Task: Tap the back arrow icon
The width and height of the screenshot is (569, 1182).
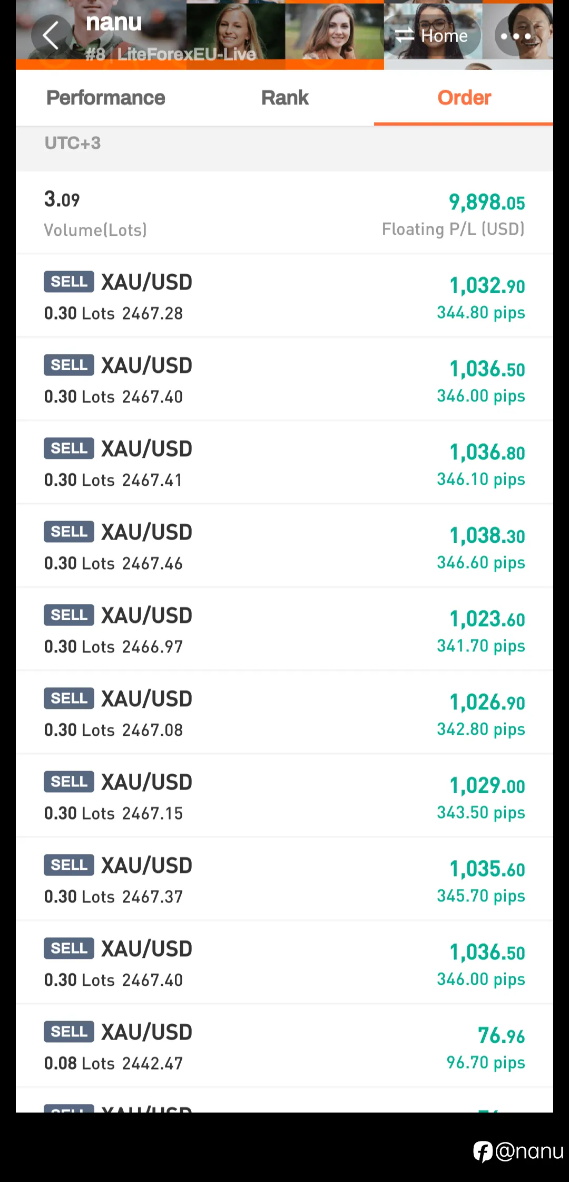Action: pyautogui.click(x=51, y=36)
